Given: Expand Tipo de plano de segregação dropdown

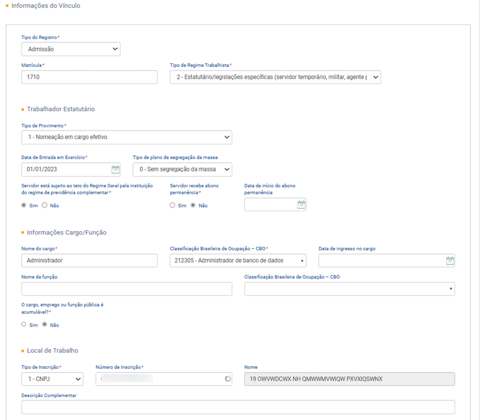Looking at the screenshot, I should (x=182, y=169).
